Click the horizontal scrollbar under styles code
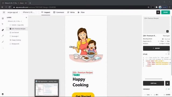The image size is (172, 97). [x=153, y=79]
